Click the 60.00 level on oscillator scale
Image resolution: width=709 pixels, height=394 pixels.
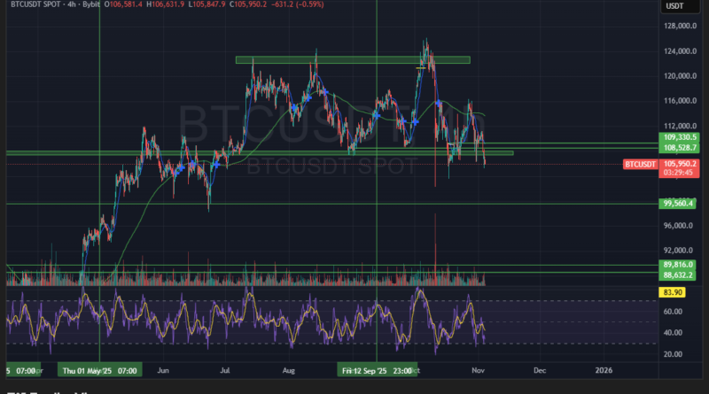click(674, 312)
